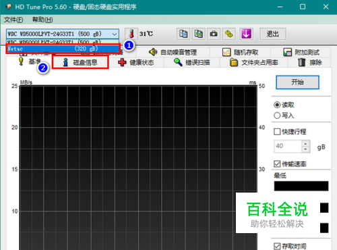Switch to the 随机存取 tab
The height and width of the screenshot is (250, 337).
point(240,52)
